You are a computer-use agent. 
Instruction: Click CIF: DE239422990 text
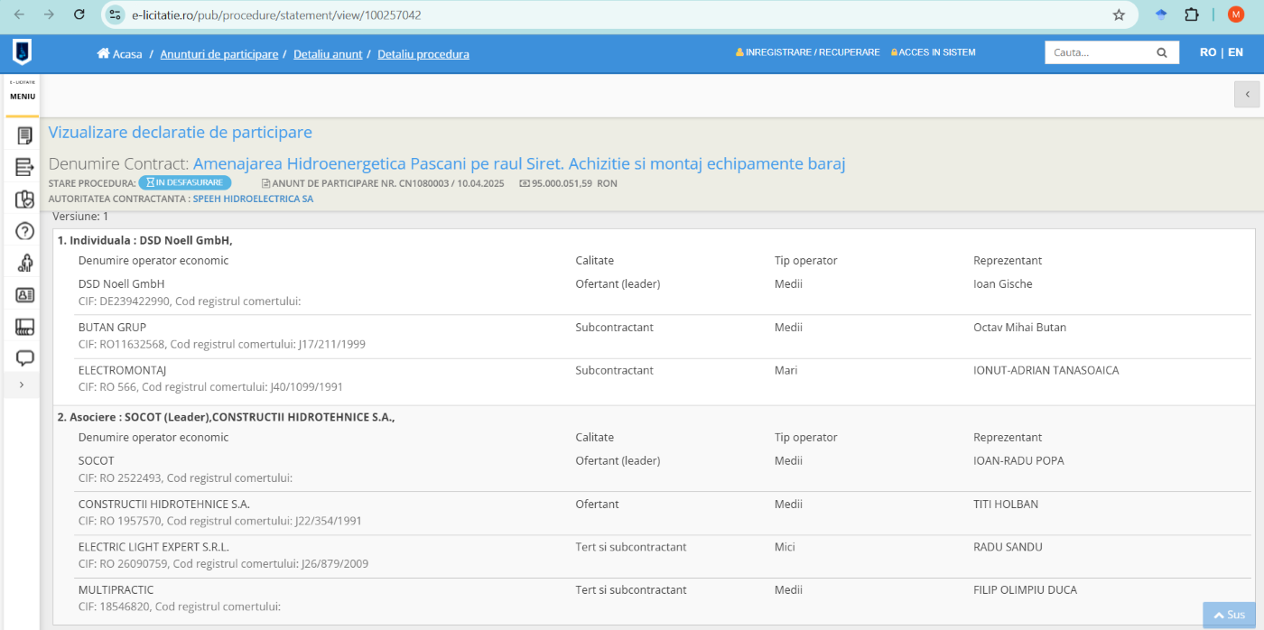124,301
